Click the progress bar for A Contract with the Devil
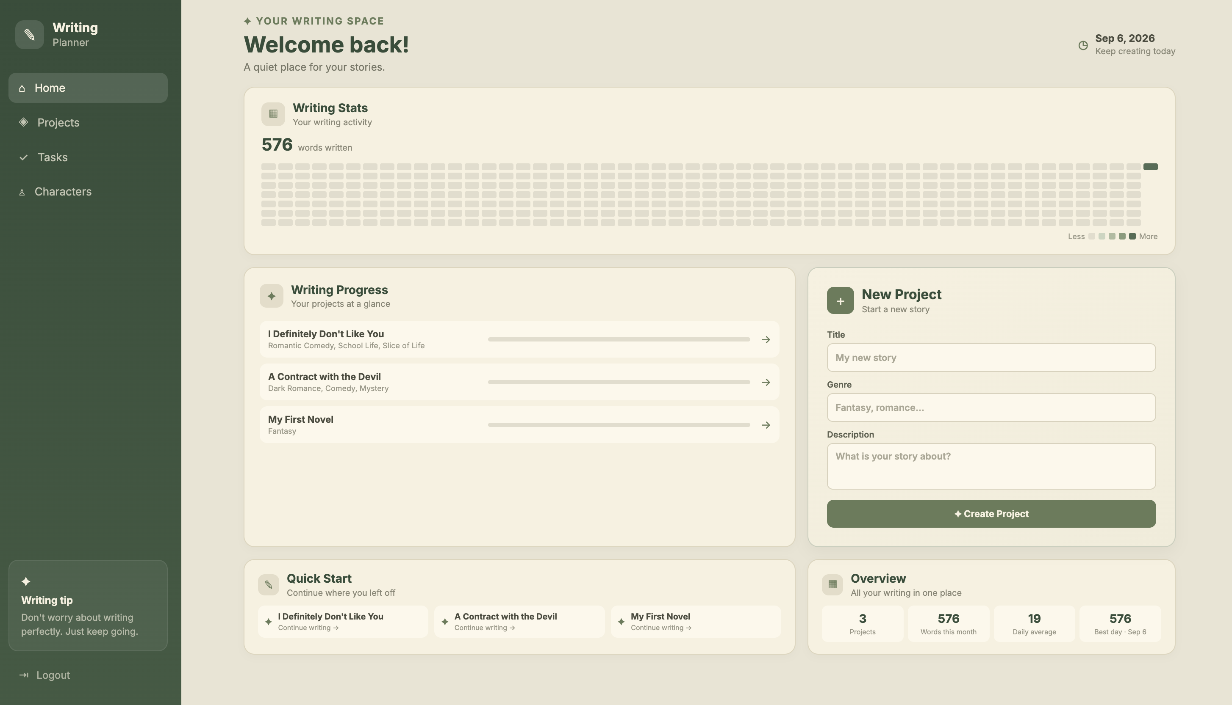Screen dimensions: 1232x705 [619, 382]
